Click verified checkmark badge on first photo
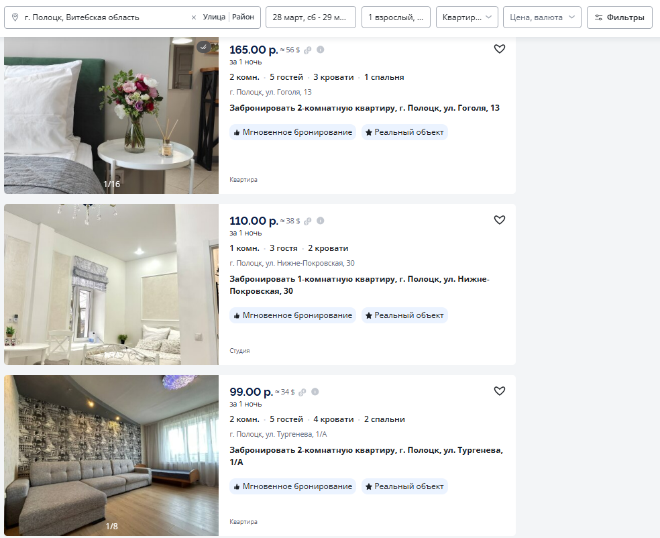This screenshot has width=660, height=538. pos(203,47)
